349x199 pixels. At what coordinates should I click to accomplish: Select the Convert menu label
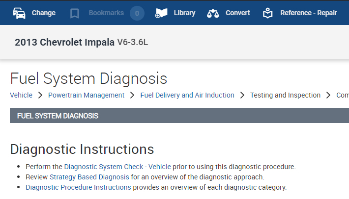237,13
